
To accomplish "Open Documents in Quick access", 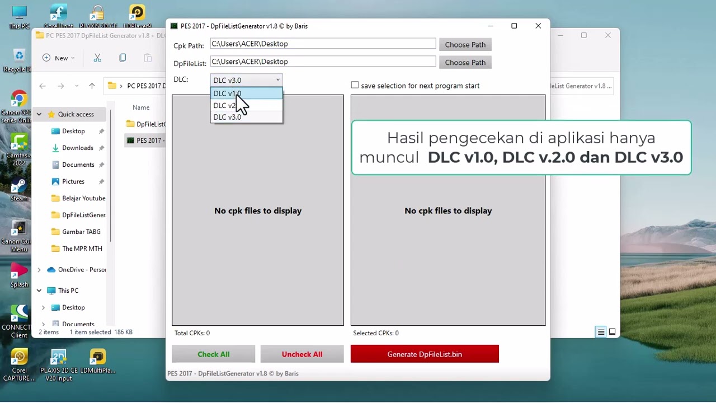I will click(78, 165).
